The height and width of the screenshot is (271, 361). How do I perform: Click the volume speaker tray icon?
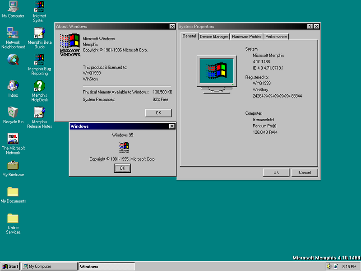click(x=329, y=266)
